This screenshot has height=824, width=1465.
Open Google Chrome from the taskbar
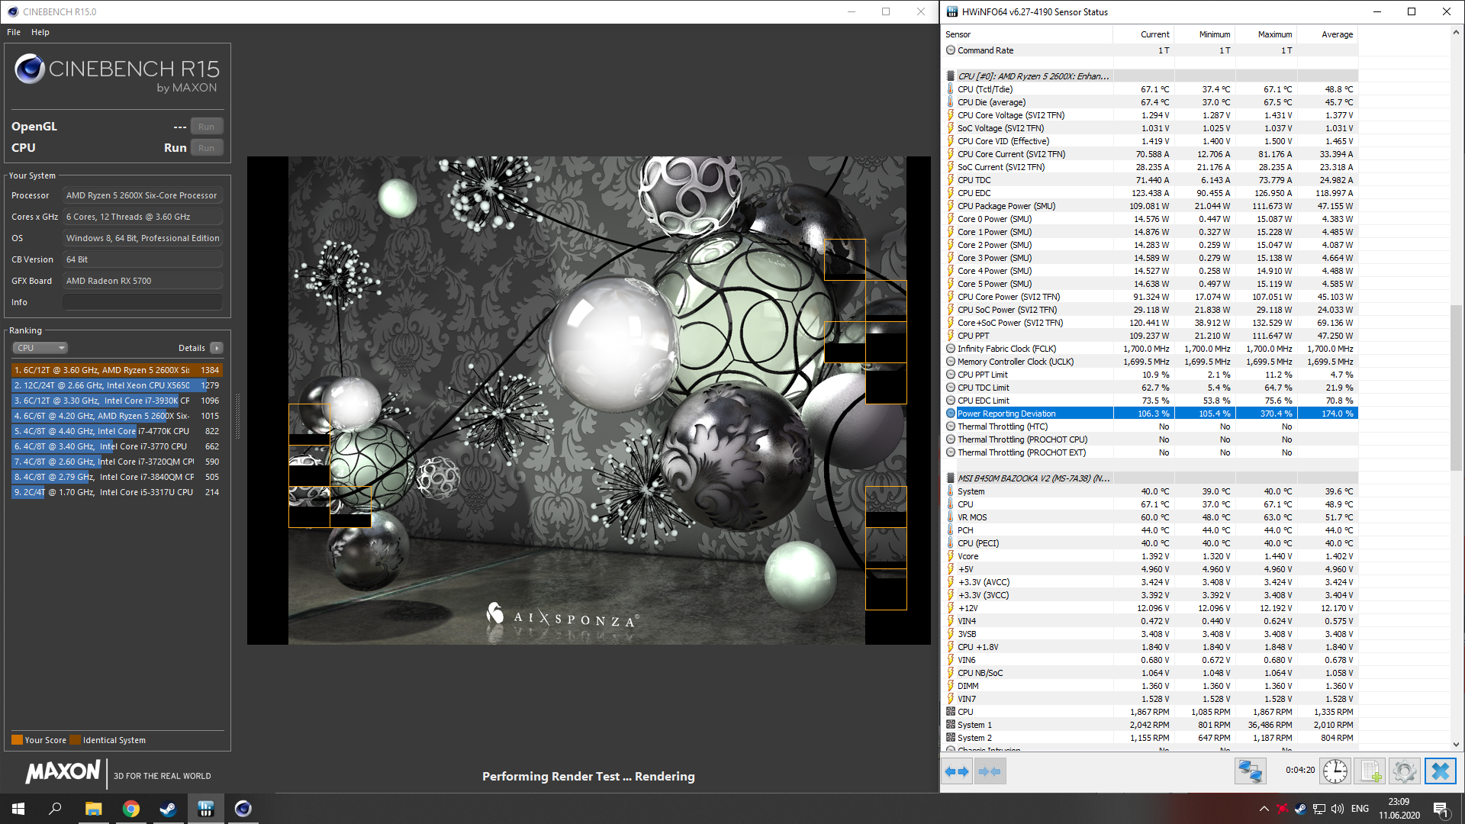click(130, 809)
